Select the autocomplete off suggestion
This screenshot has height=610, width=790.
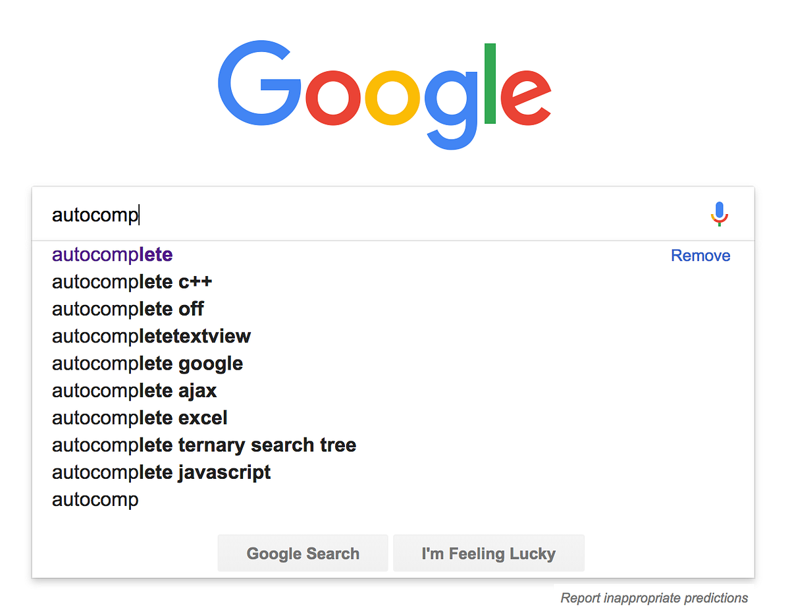(x=127, y=309)
